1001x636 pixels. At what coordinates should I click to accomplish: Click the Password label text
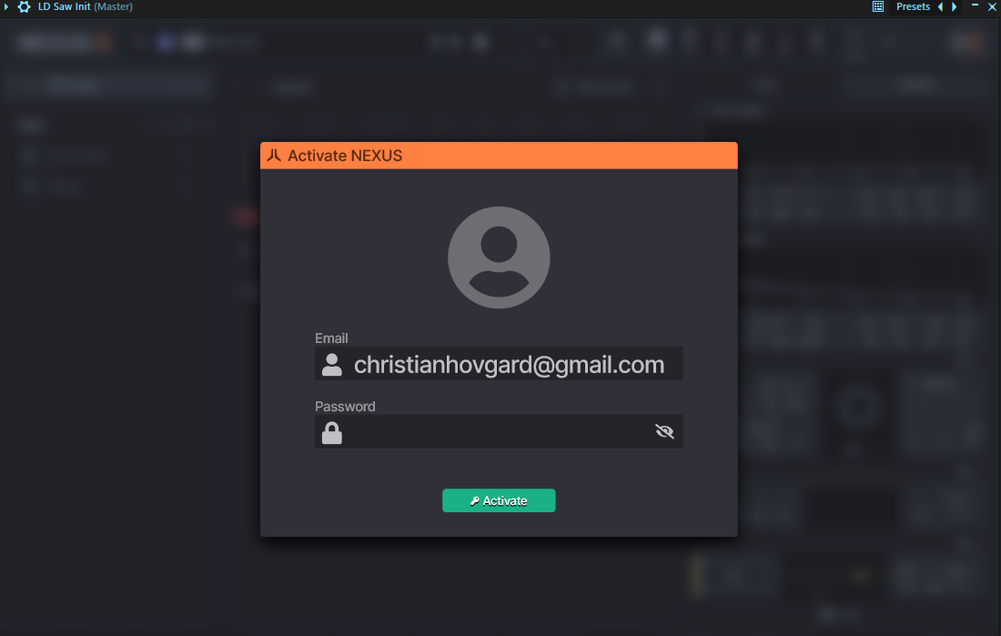(345, 407)
